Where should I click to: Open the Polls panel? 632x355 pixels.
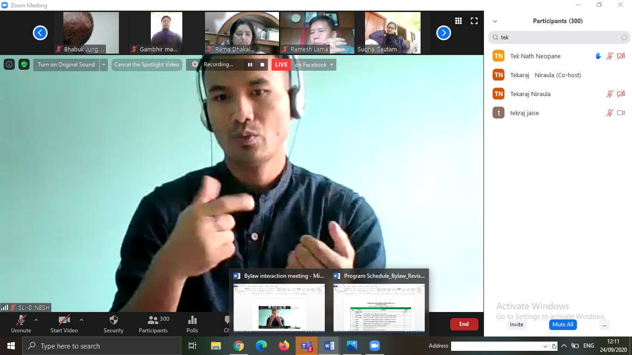tap(192, 324)
